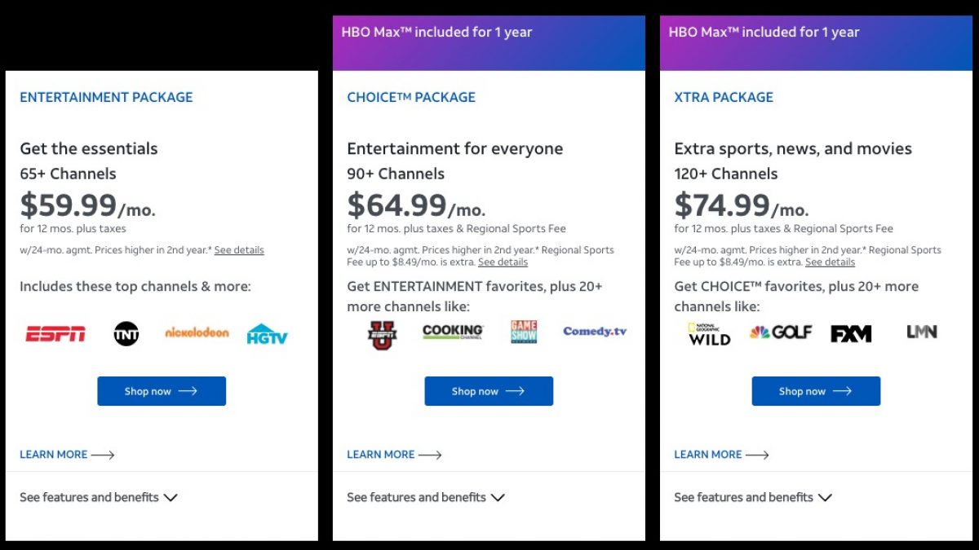Expand Entertainment package features and benefits
This screenshot has width=979, height=550.
click(x=99, y=497)
